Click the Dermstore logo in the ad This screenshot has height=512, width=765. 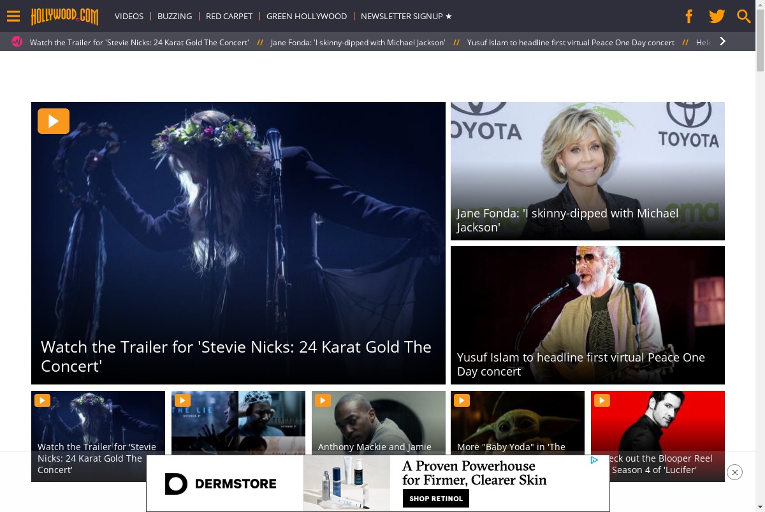click(x=221, y=484)
